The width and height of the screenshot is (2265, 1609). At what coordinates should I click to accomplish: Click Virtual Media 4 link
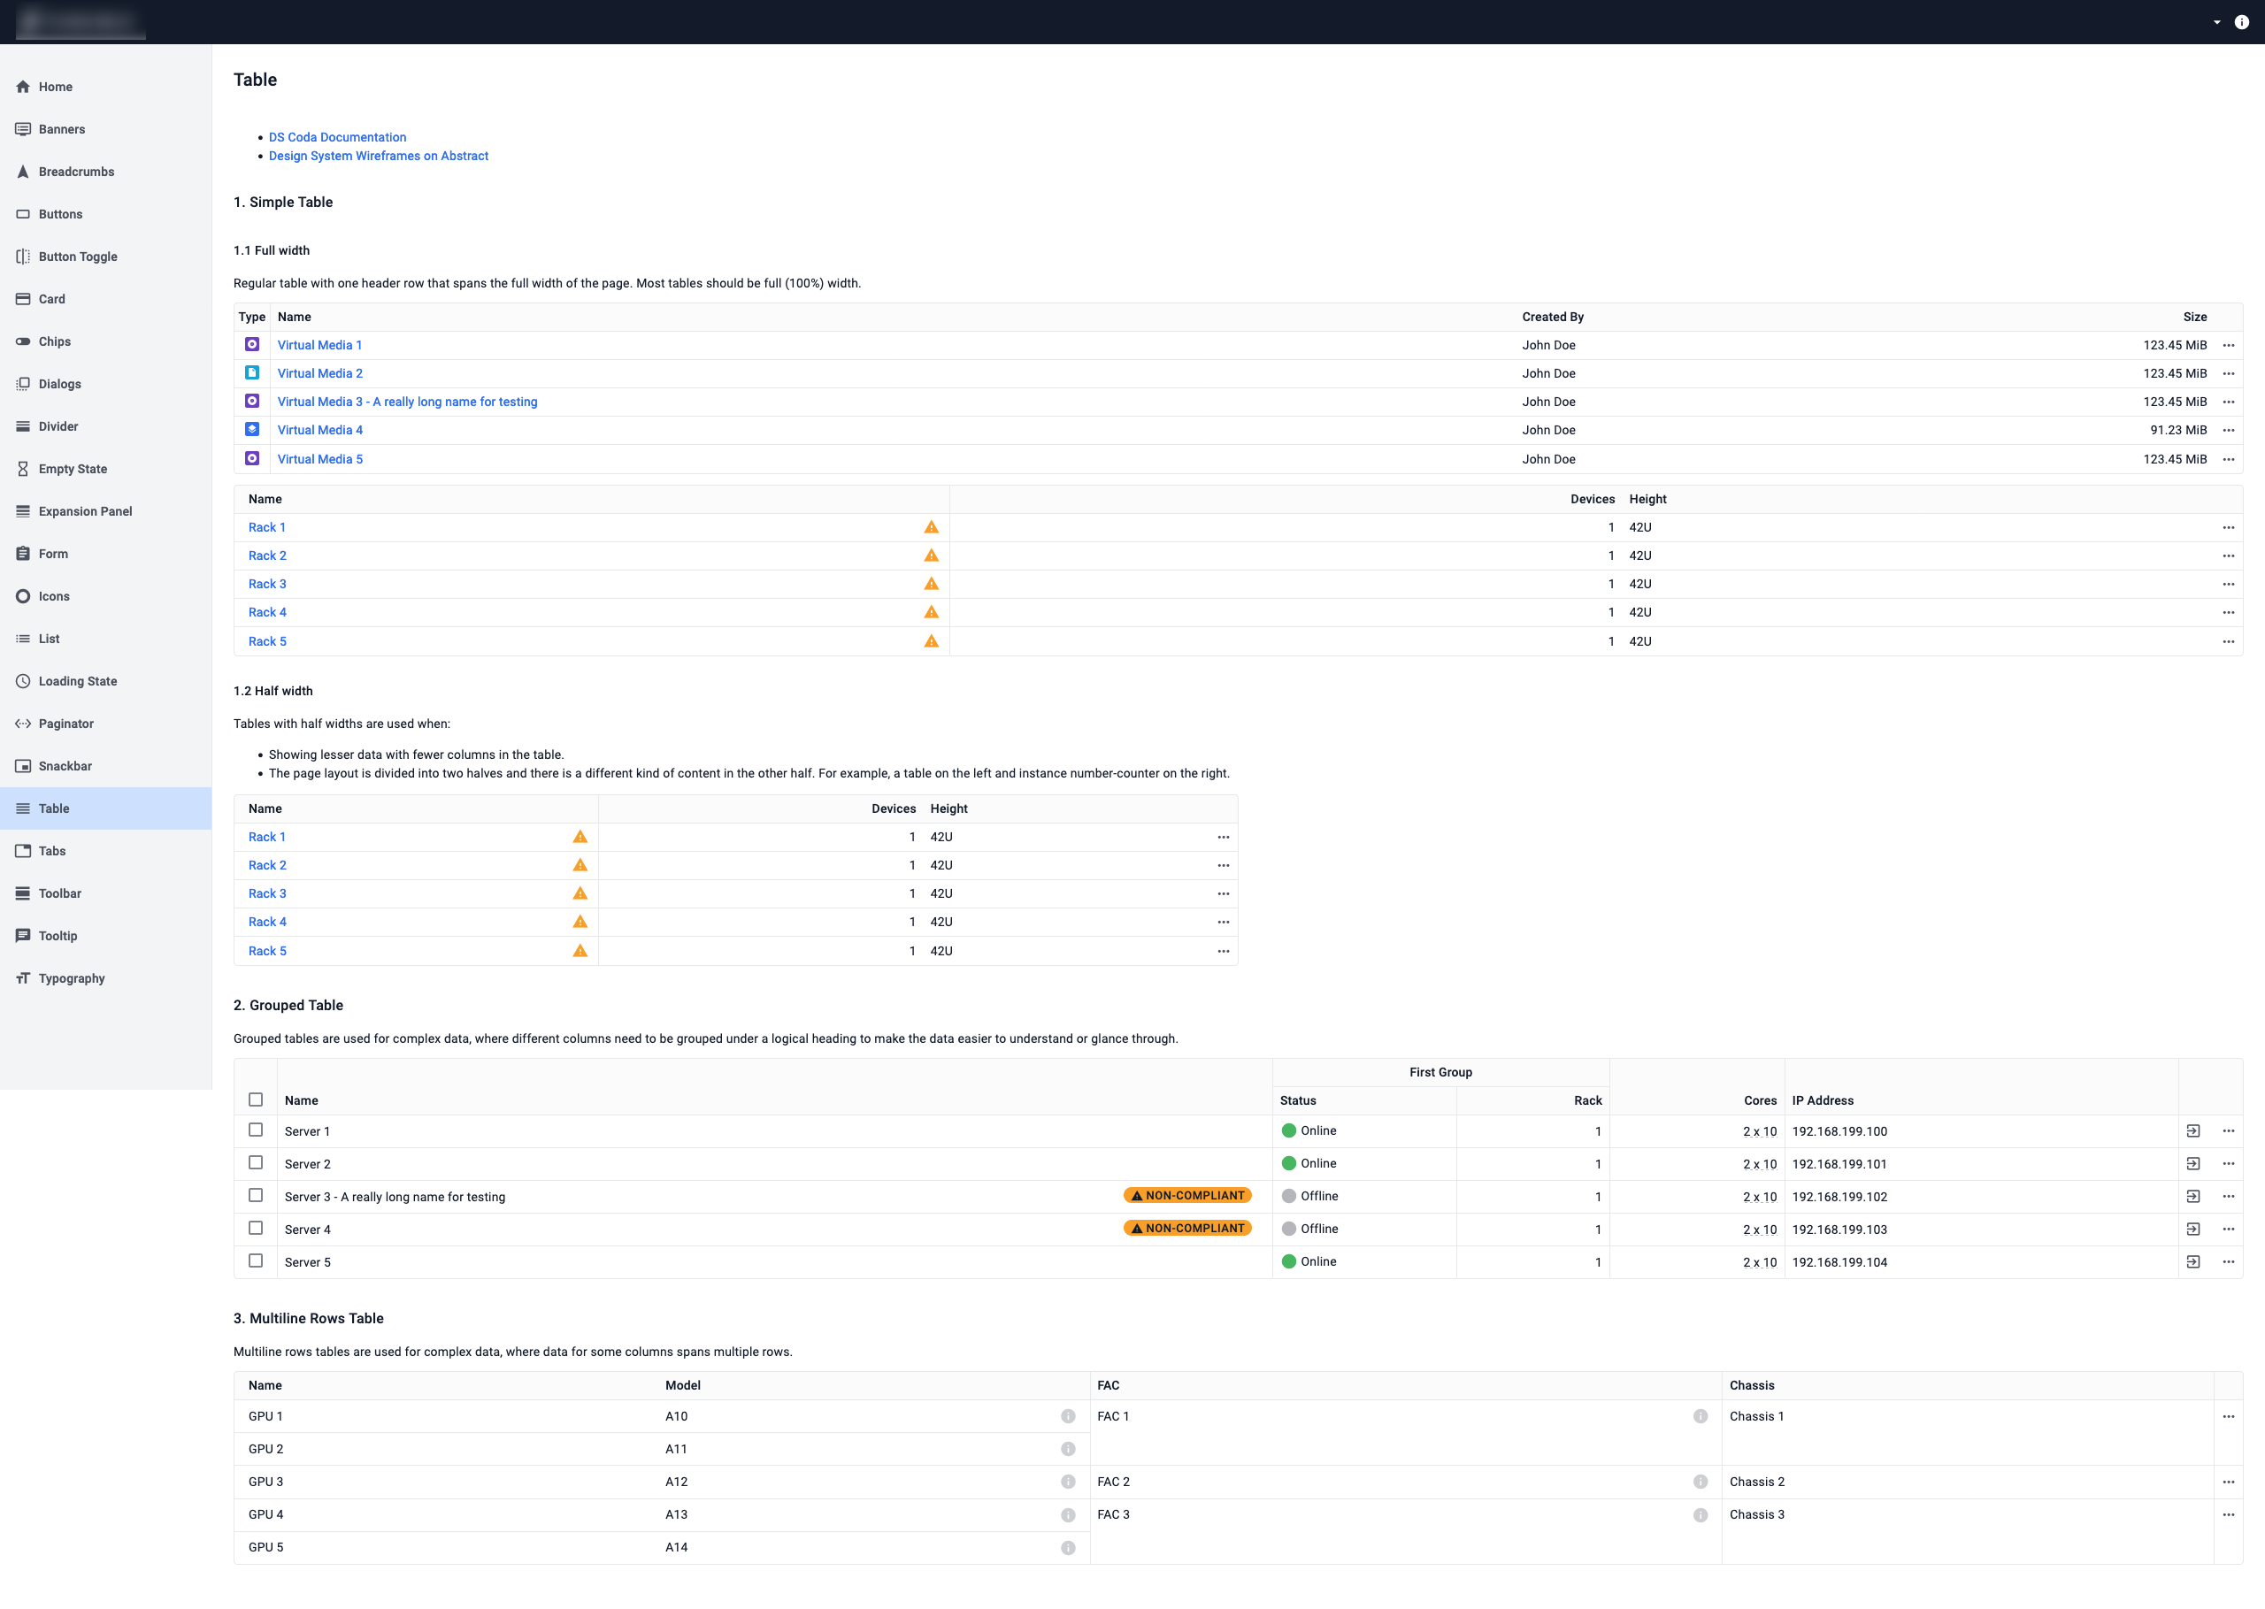pyautogui.click(x=319, y=430)
